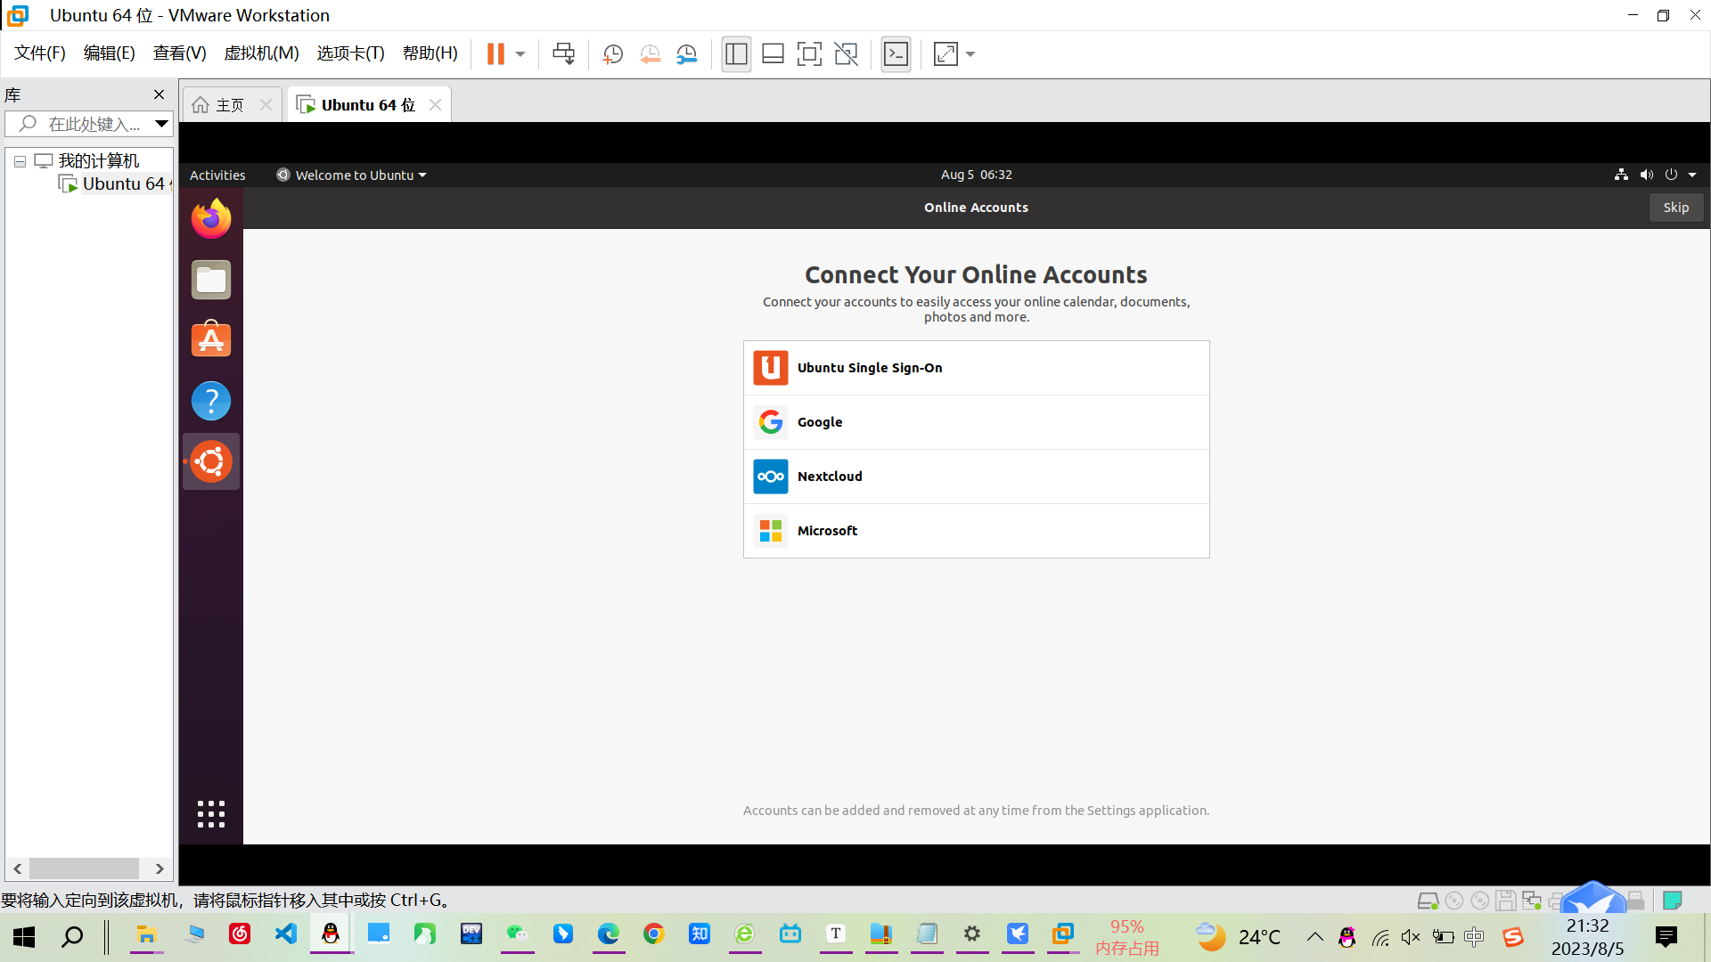Viewport: 1711px width, 962px height.
Task: Open the Ubuntu system menu arrow
Action: (1692, 175)
